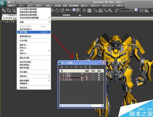Click the layer dialog help question button

point(100,63)
